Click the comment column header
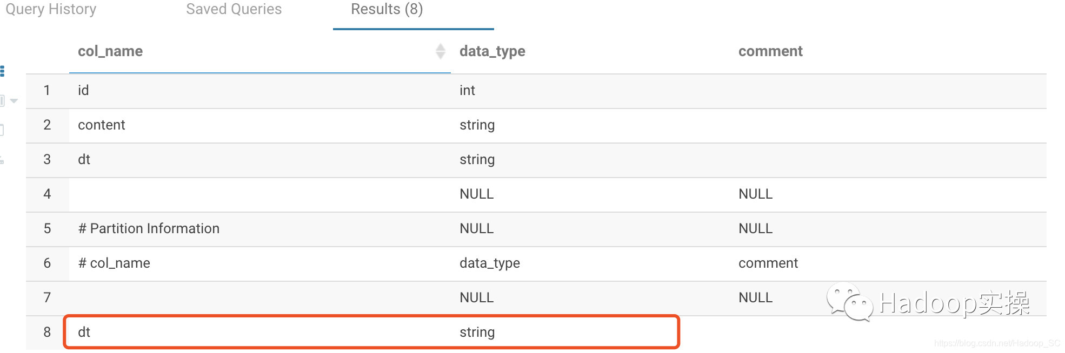 [x=770, y=51]
